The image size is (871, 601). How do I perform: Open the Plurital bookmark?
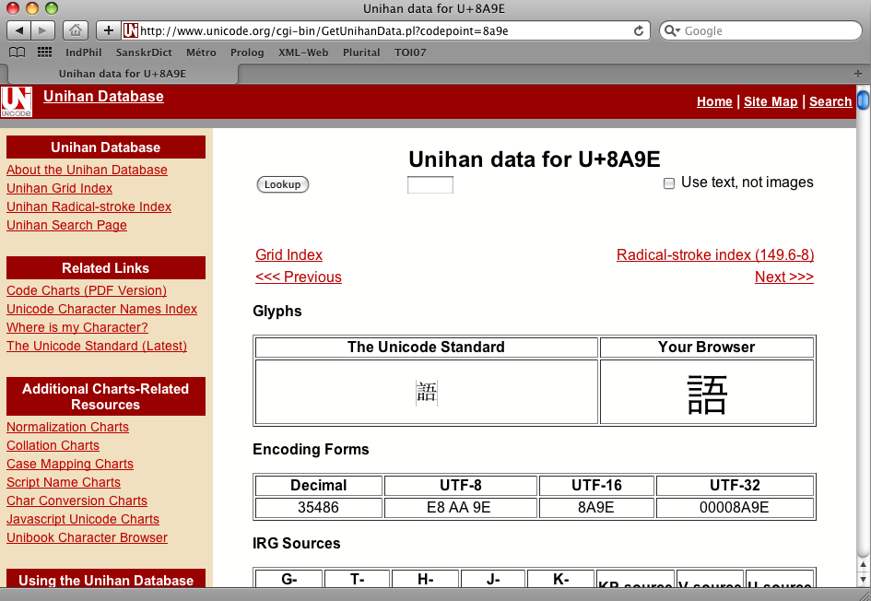(x=360, y=53)
